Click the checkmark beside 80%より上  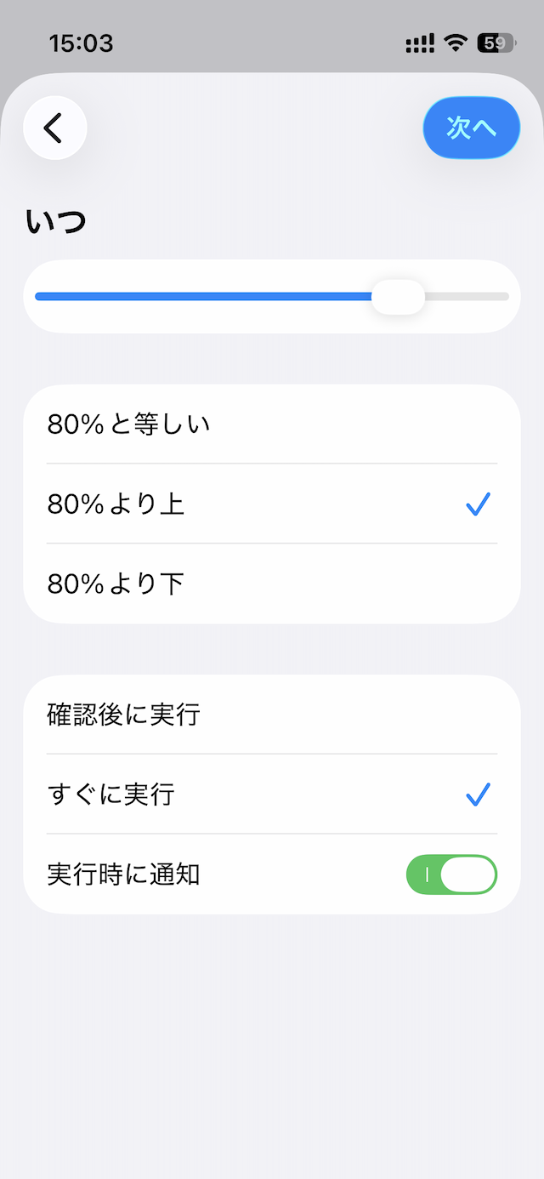[478, 504]
